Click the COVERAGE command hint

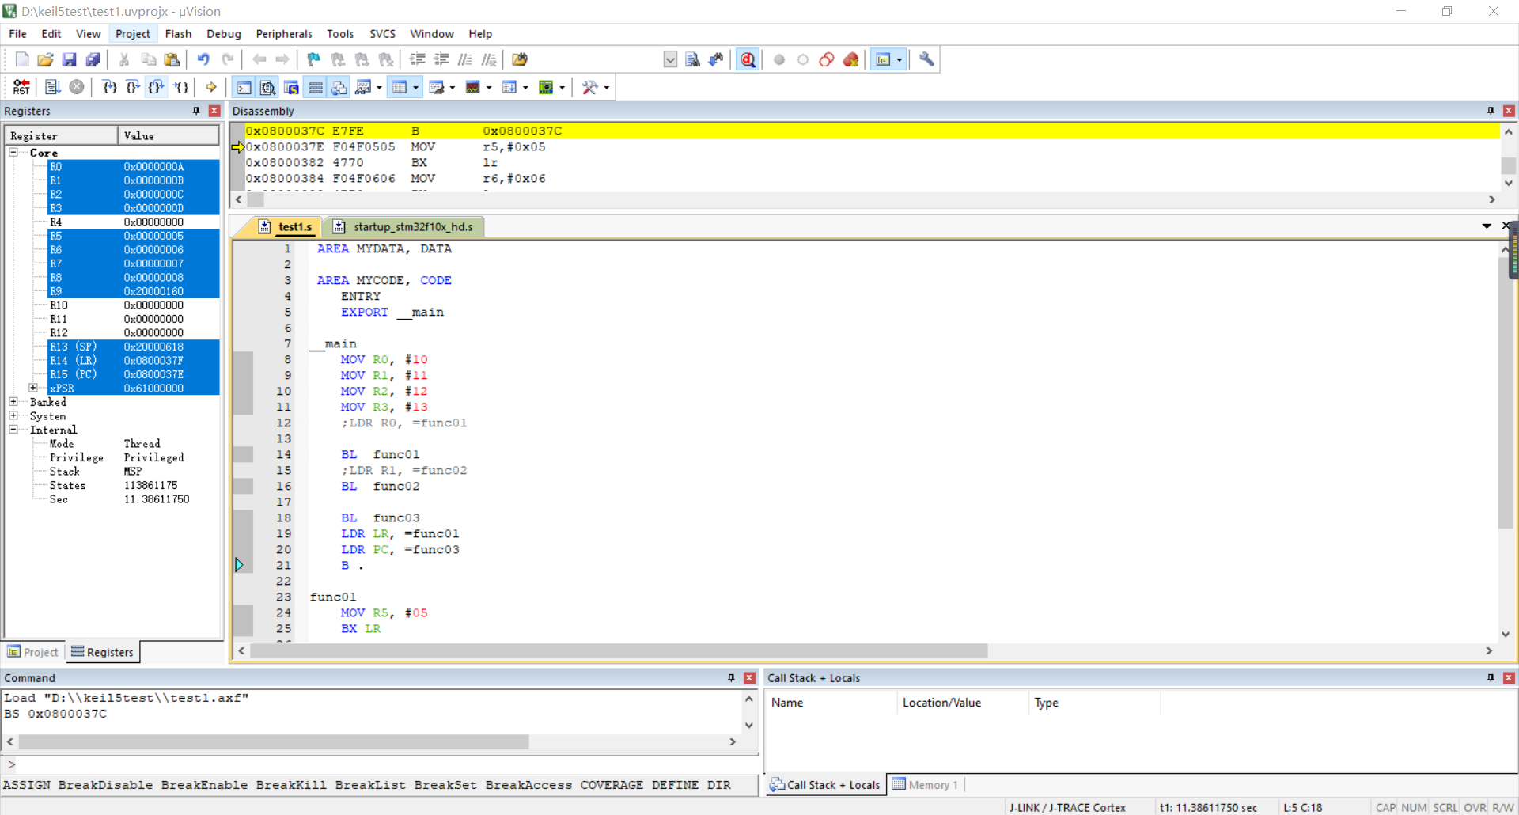click(x=612, y=784)
